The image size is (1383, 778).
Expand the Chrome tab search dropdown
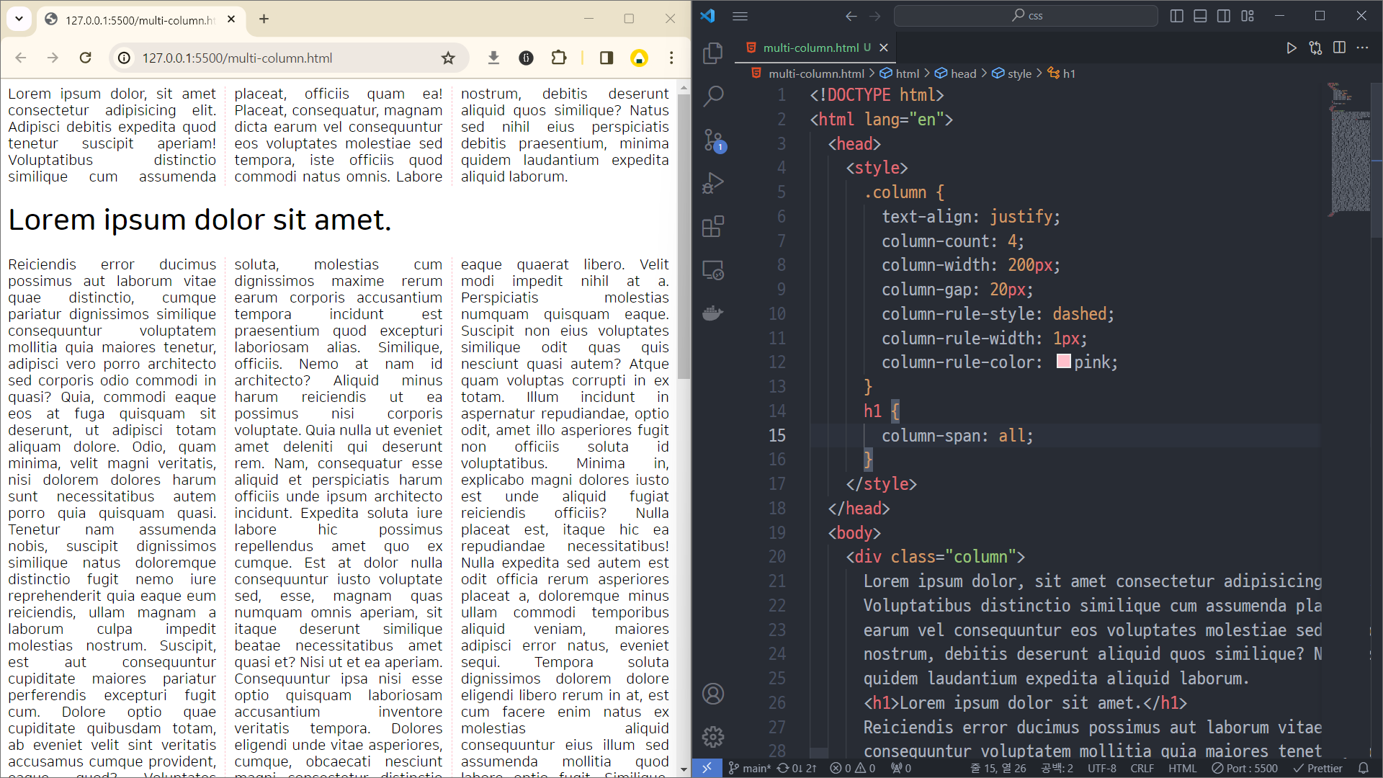tap(19, 19)
